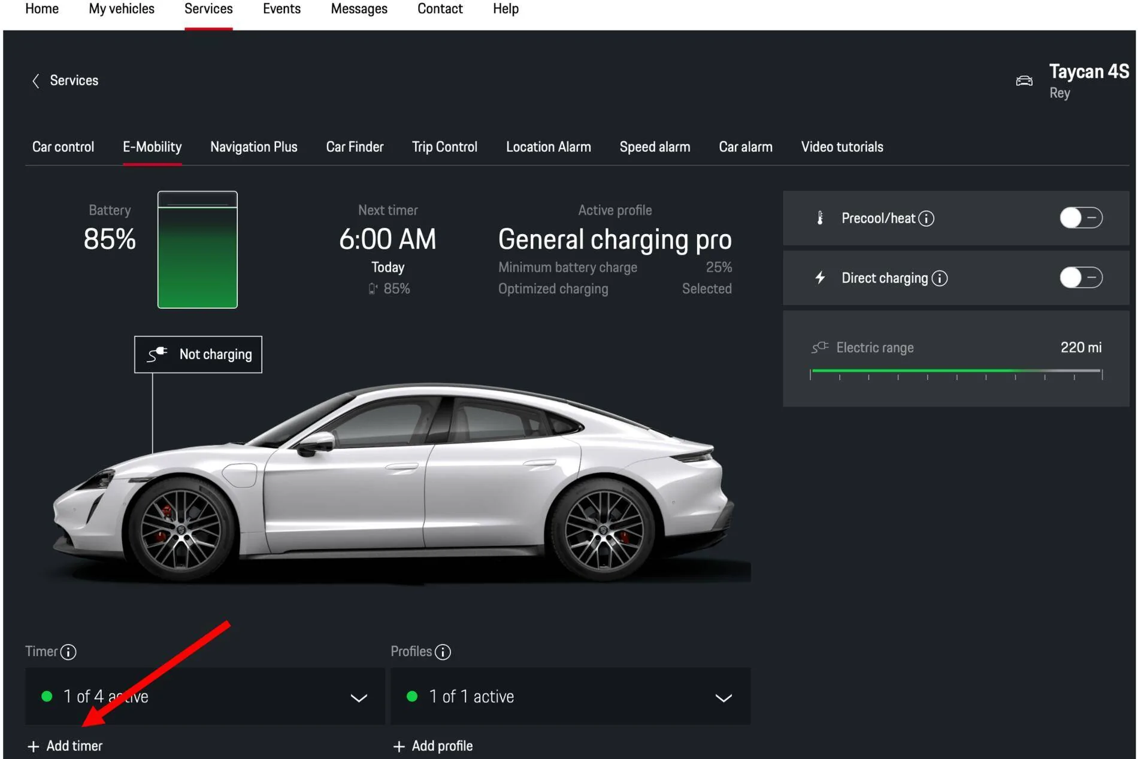The width and height of the screenshot is (1138, 759).
Task: Click the plug icon in Not charging label
Action: click(158, 354)
